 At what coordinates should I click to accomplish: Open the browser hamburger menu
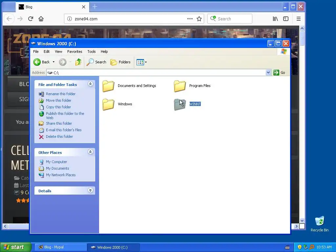point(299,19)
